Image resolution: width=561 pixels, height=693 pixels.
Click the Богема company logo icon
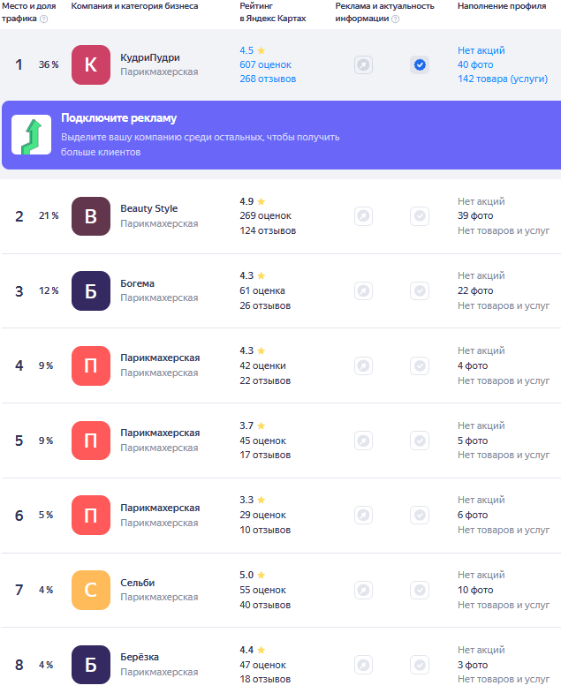[x=91, y=290]
